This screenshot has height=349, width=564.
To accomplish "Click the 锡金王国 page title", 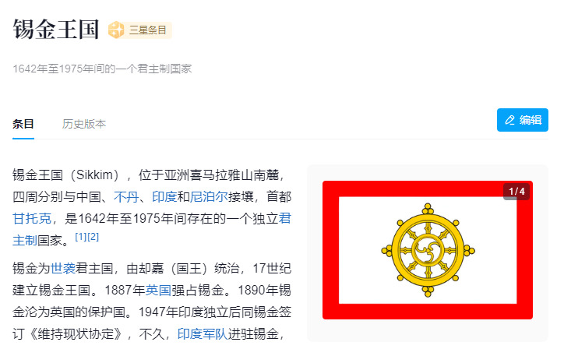I will click(56, 29).
